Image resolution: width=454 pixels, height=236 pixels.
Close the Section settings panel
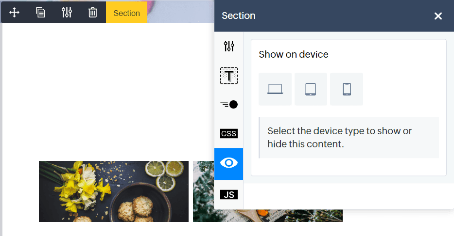438,16
